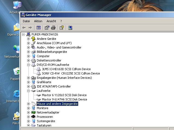The height and width of the screenshot is (130, 174).
Task: Click the Forward arrow in toolbar
Action: [30, 28]
